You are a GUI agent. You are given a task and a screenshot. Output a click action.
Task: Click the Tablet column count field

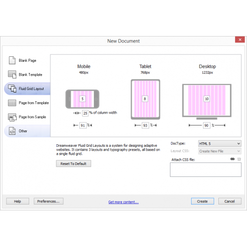(145, 99)
